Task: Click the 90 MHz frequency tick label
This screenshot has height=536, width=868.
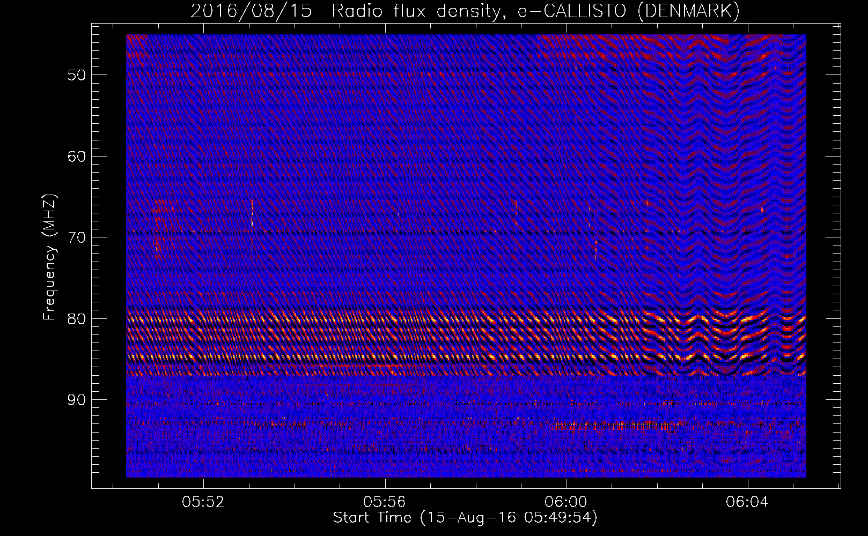Action: (77, 400)
